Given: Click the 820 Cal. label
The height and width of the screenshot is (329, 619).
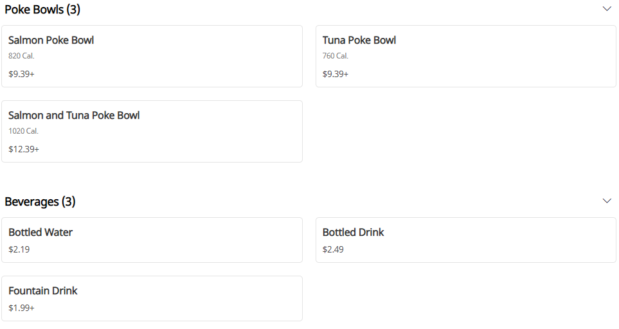Looking at the screenshot, I should [x=21, y=56].
